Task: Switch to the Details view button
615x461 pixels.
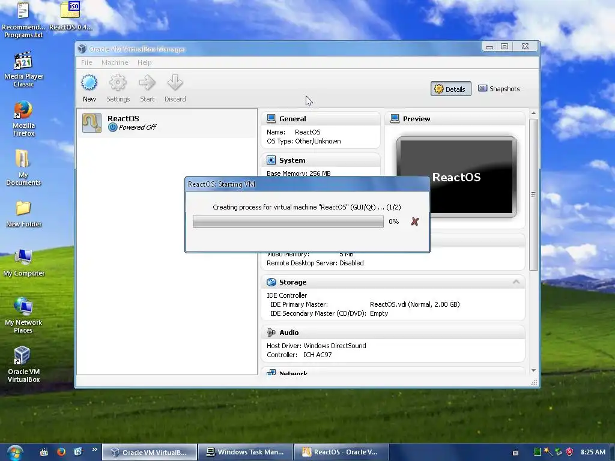Action: pyautogui.click(x=450, y=89)
